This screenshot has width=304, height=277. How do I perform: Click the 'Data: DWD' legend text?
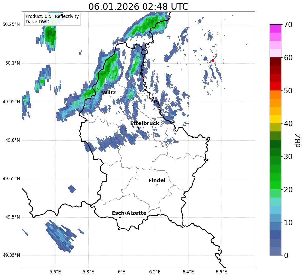[x=37, y=22]
